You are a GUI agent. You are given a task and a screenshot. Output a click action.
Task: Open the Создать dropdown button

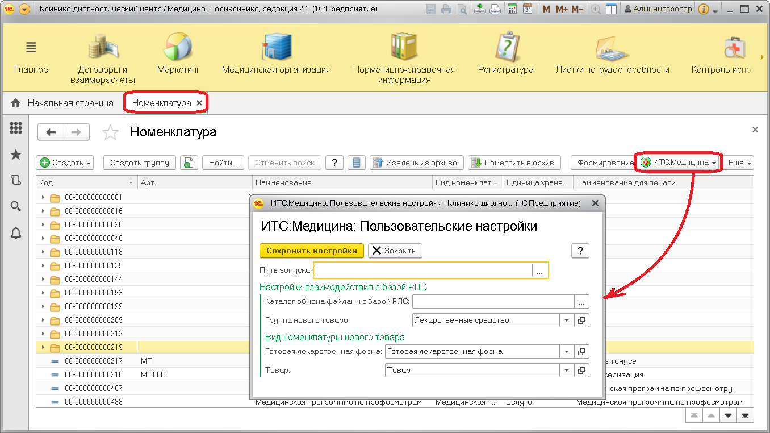pyautogui.click(x=66, y=163)
